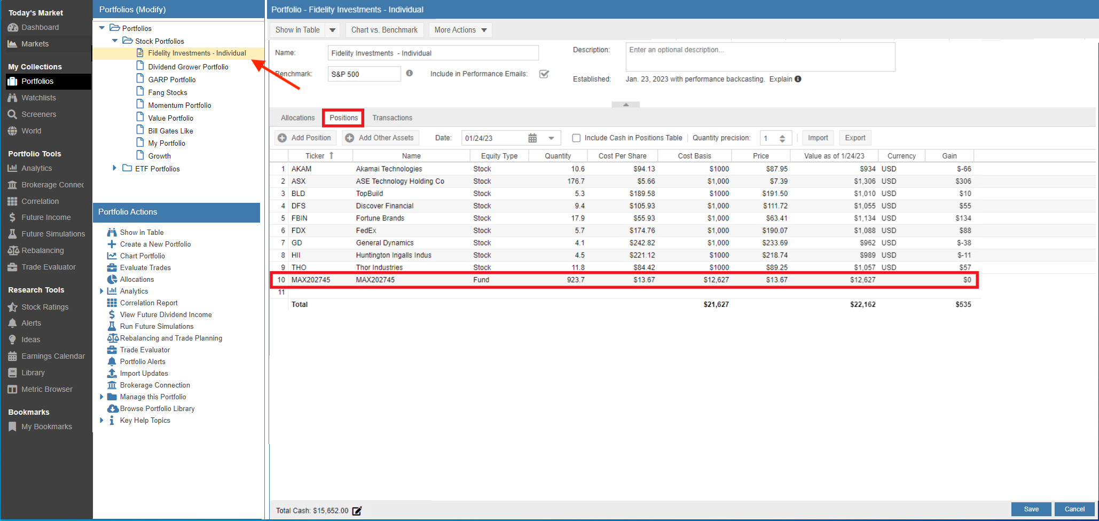Sort by the Gain column header
The height and width of the screenshot is (521, 1099).
coord(949,155)
